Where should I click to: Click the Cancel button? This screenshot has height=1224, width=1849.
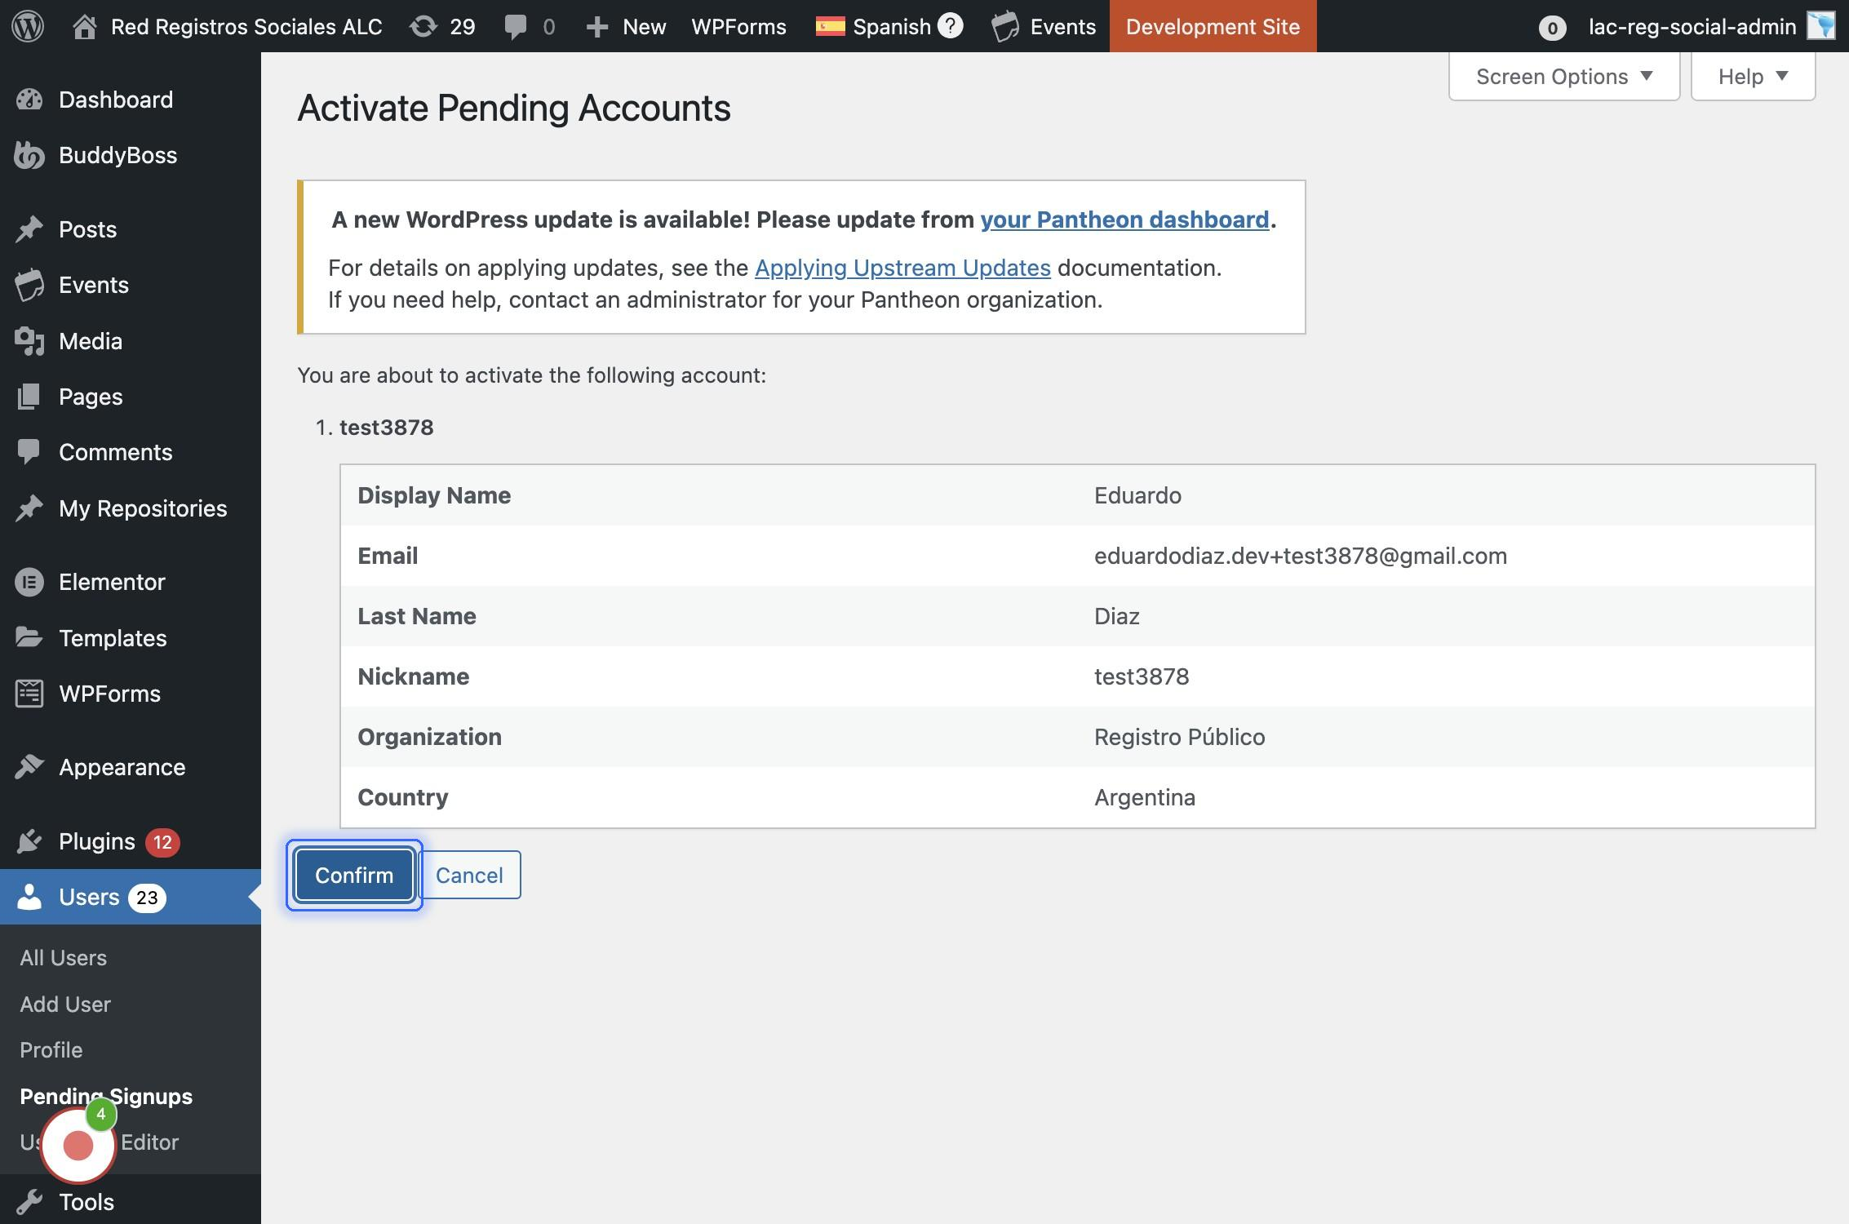coord(469,875)
